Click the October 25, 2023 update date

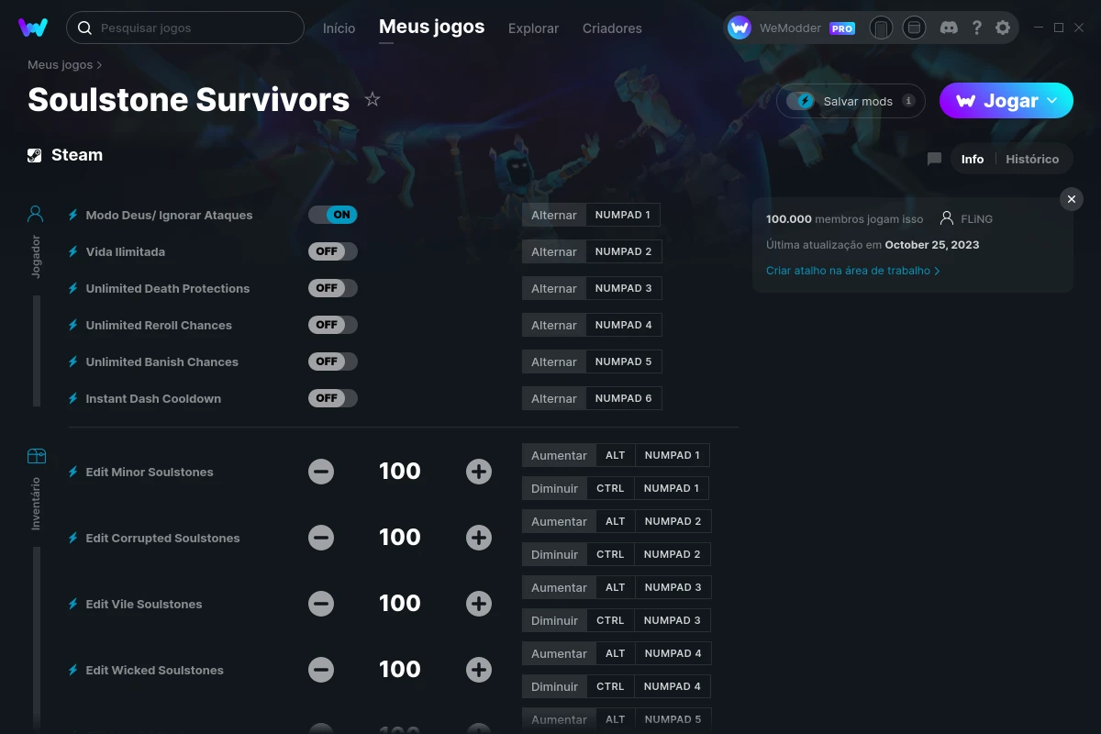pos(932,245)
